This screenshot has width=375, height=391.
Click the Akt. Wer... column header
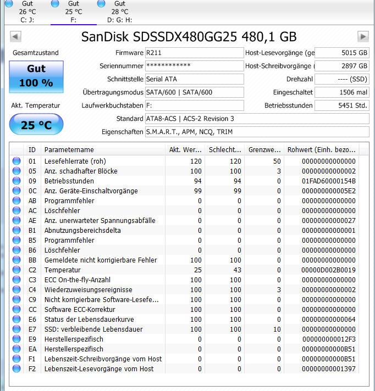click(185, 149)
